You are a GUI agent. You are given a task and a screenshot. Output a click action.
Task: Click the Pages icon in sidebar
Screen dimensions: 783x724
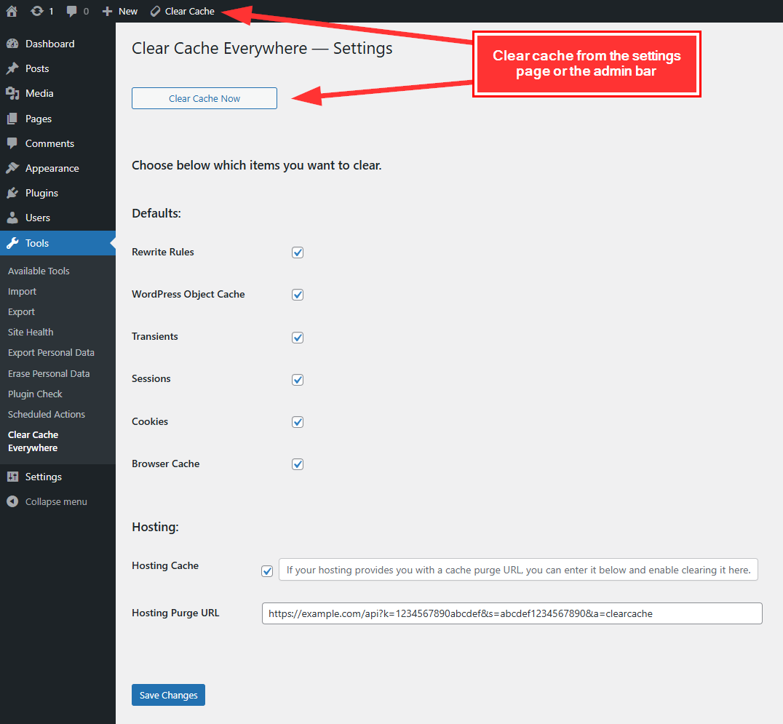[12, 119]
